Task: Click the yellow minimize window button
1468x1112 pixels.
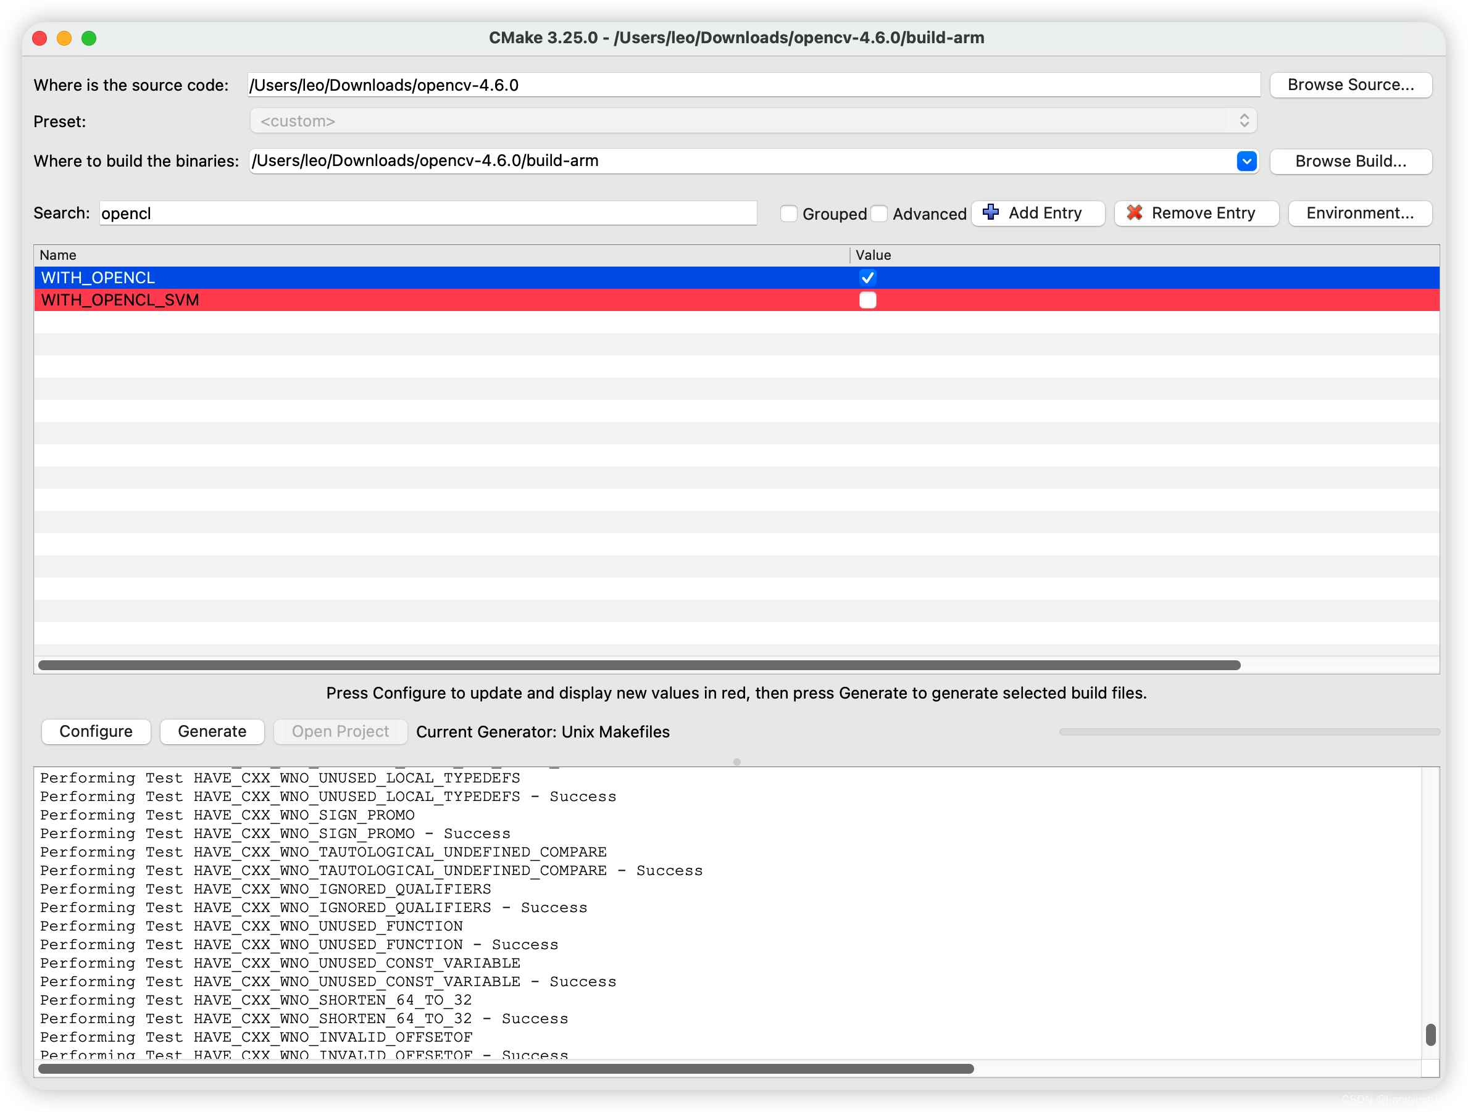Action: pos(64,38)
